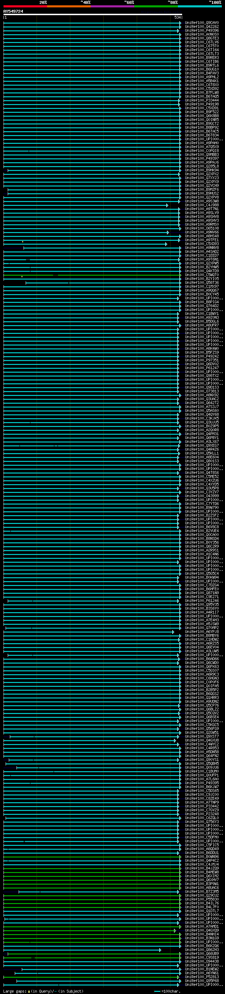This screenshot has width=225, height=994.
Task: Select hit label UniRef100_C6TI64
Action: pos(202,50)
